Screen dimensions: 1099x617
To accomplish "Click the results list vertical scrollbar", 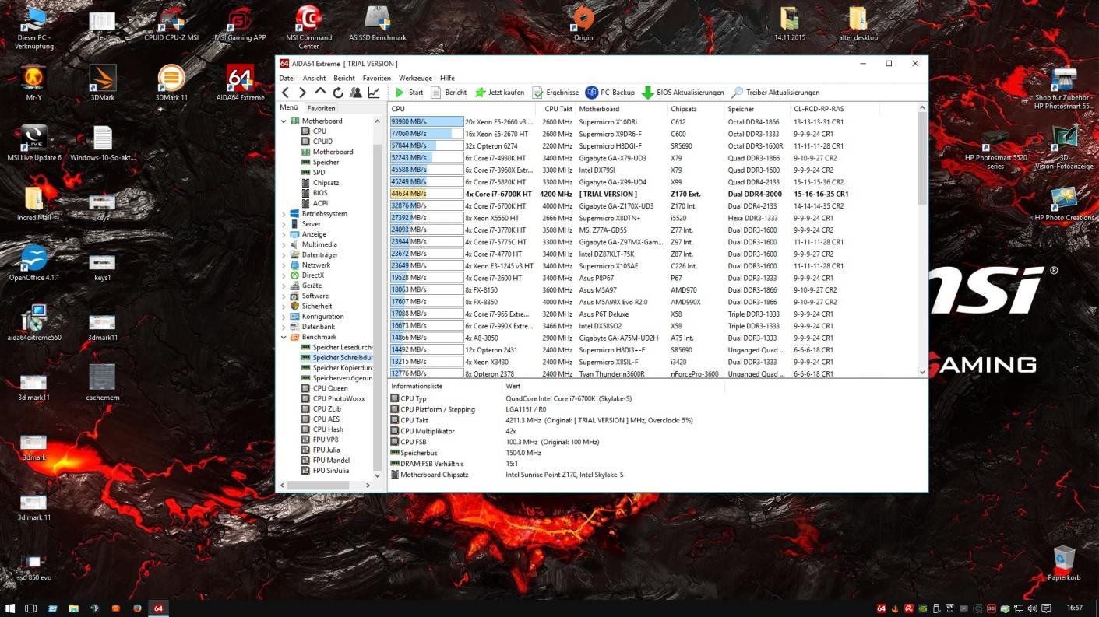I will [923, 240].
